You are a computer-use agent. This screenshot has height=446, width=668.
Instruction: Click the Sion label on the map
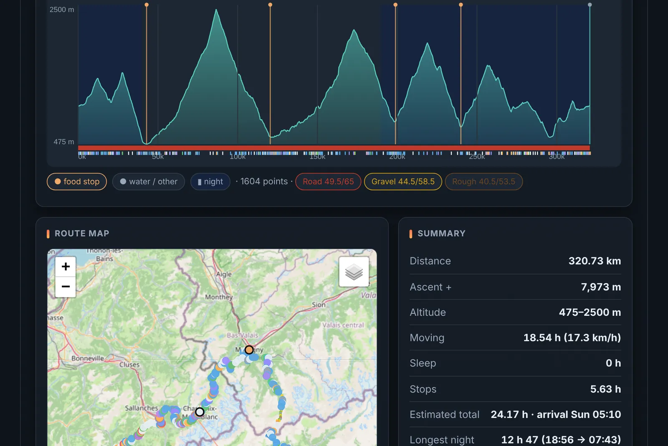point(319,305)
